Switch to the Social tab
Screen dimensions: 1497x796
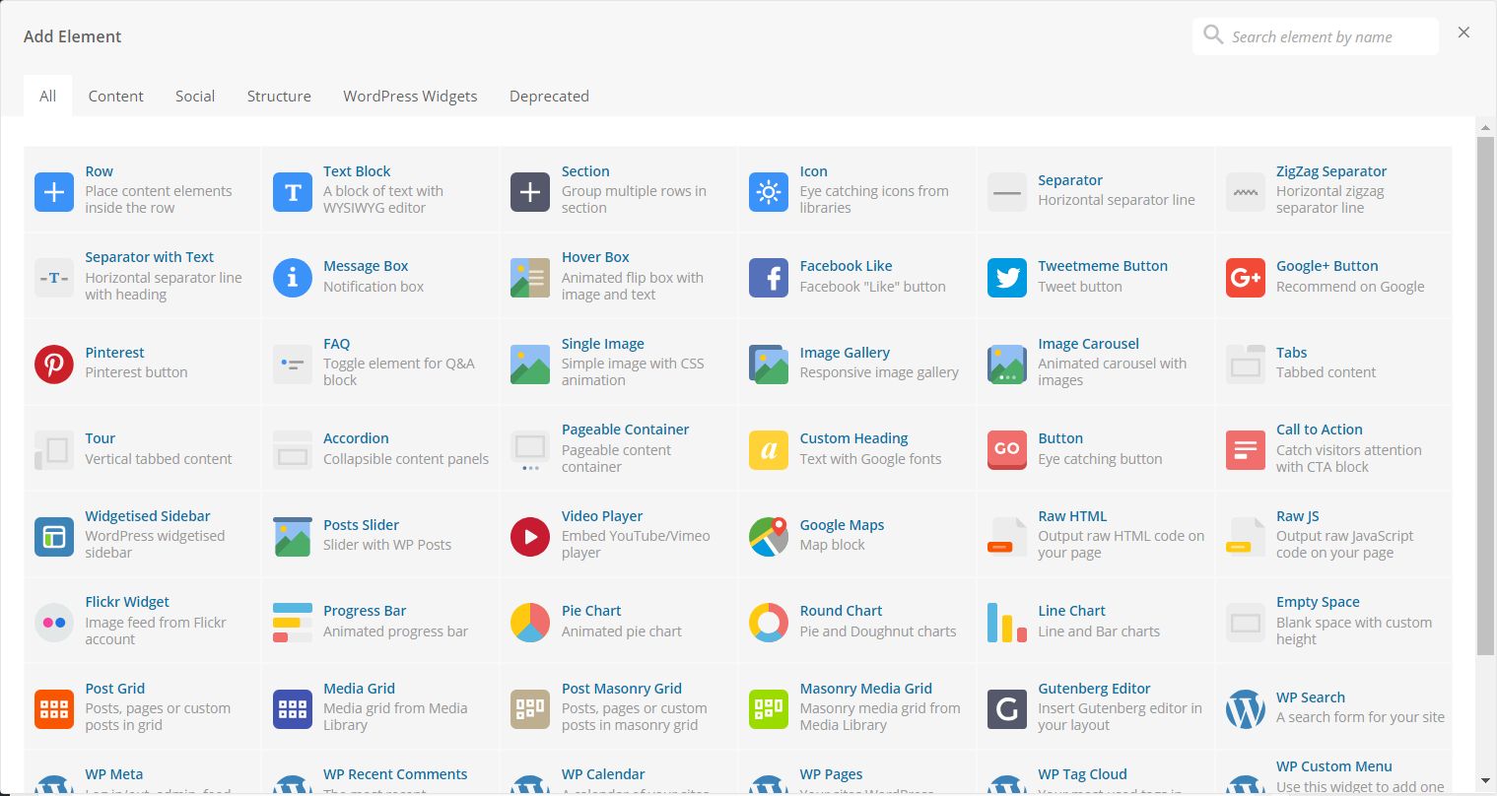tap(195, 96)
